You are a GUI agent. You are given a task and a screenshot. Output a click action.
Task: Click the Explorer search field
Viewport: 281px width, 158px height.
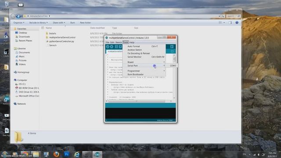(x=233, y=16)
